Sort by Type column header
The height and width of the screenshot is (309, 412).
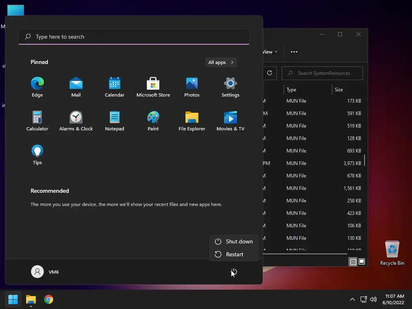pyautogui.click(x=308, y=90)
